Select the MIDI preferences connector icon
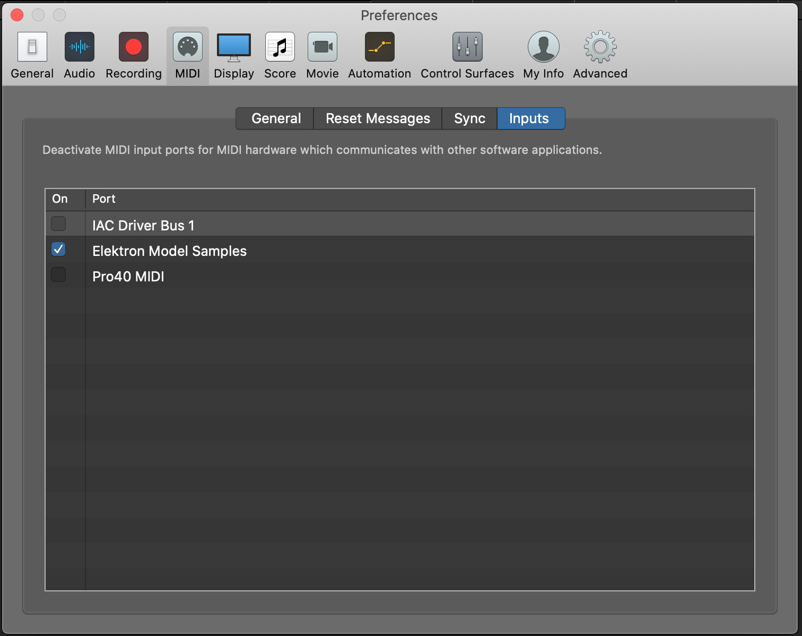The height and width of the screenshot is (636, 802). coord(188,47)
